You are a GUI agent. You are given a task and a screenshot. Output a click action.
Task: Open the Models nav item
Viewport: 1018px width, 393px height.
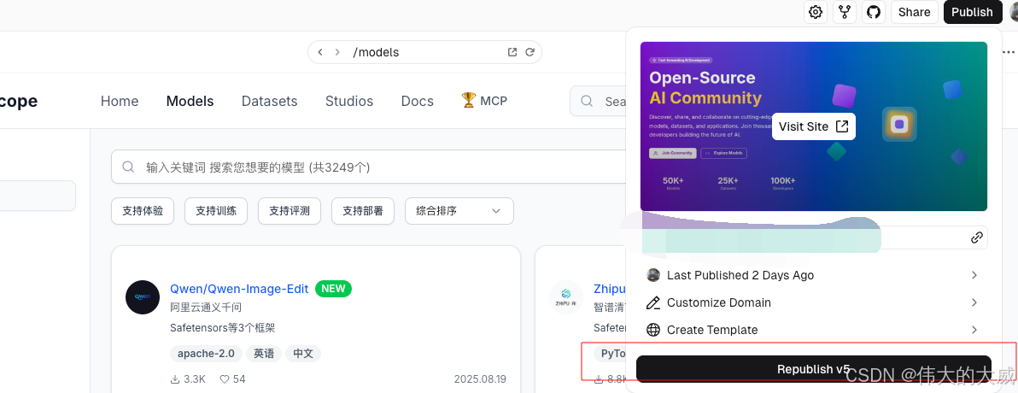190,101
